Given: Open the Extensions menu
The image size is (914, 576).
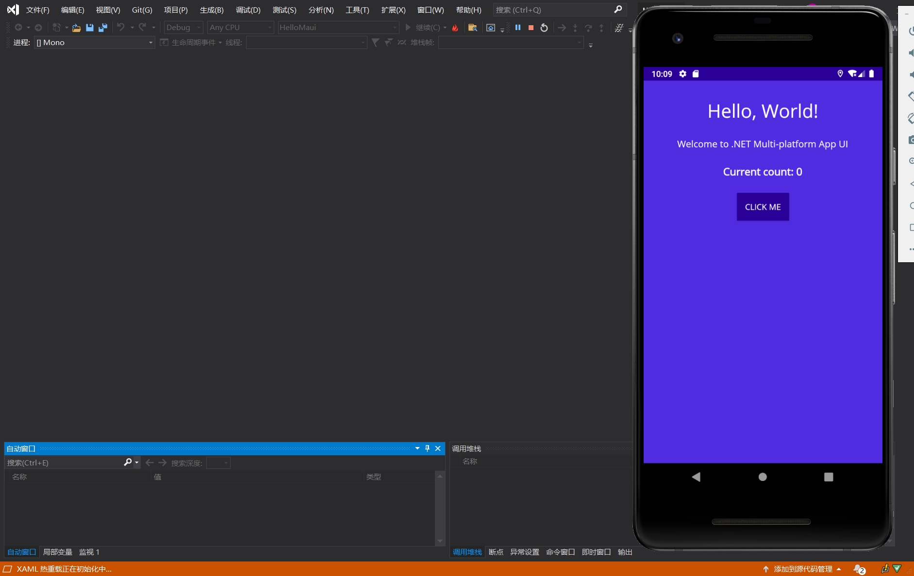Looking at the screenshot, I should coord(393,10).
